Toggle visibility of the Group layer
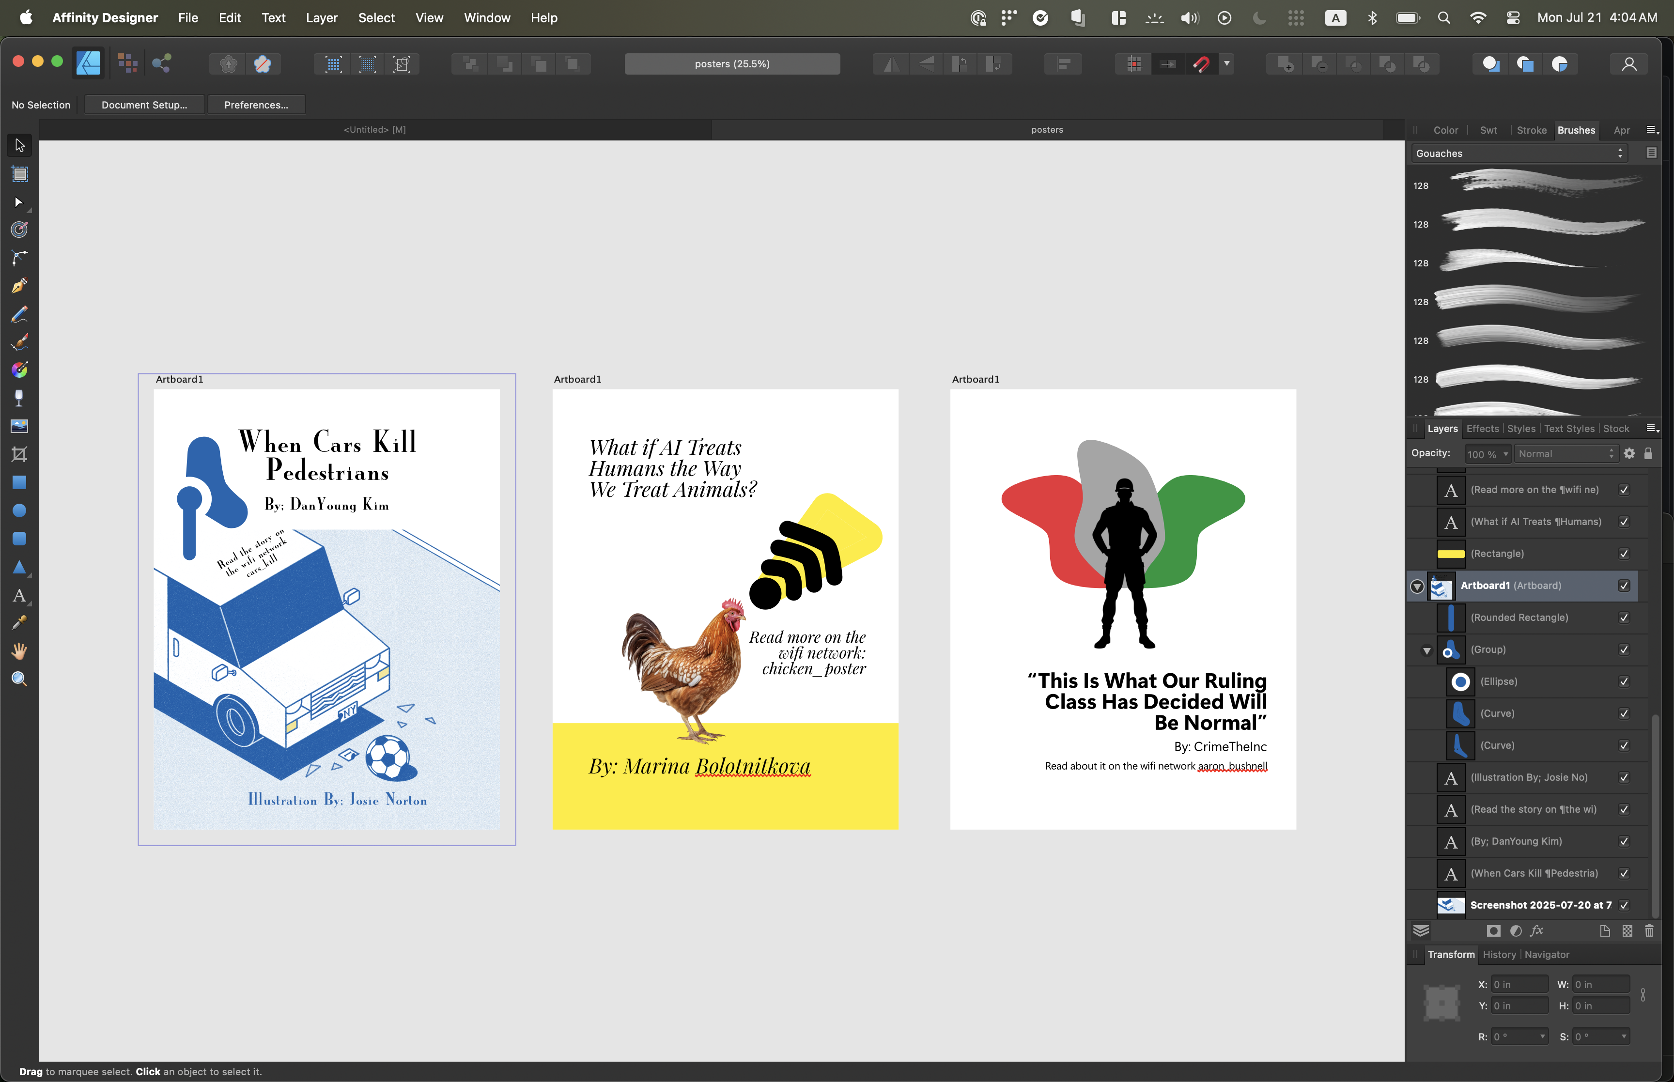1674x1082 pixels. tap(1624, 649)
